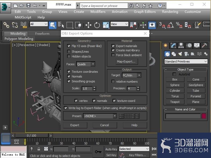
Task: Open the Display command panel tab
Action: pyautogui.click(x=197, y=45)
